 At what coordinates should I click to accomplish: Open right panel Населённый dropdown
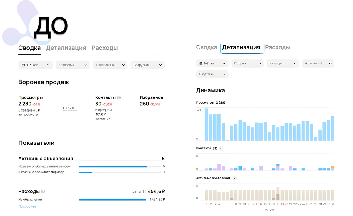[x=318, y=64]
